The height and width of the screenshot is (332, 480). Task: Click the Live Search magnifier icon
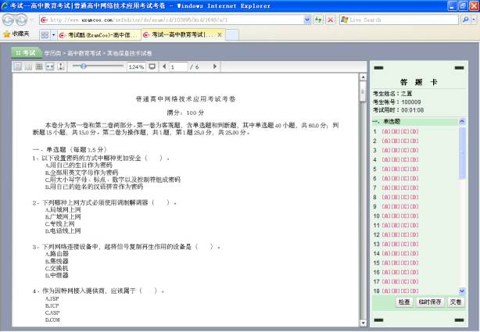click(x=465, y=19)
